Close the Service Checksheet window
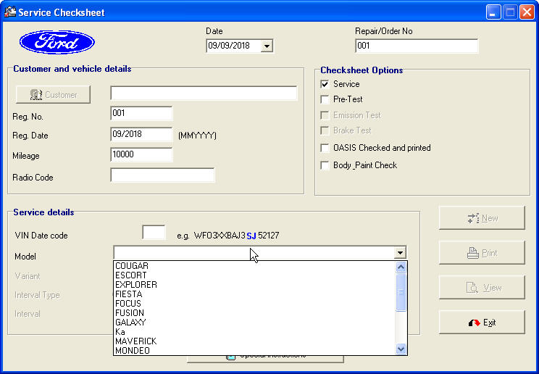This screenshot has width=539, height=374. click(527, 12)
